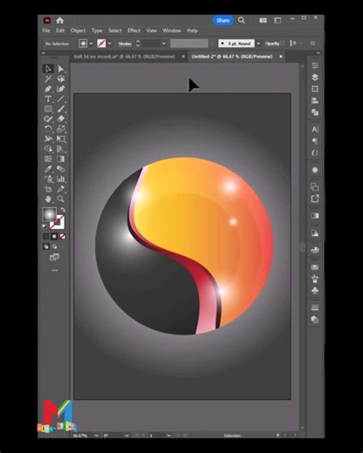This screenshot has height=453, width=363.
Task: Select the Magic Wand tool
Action: pos(48,78)
